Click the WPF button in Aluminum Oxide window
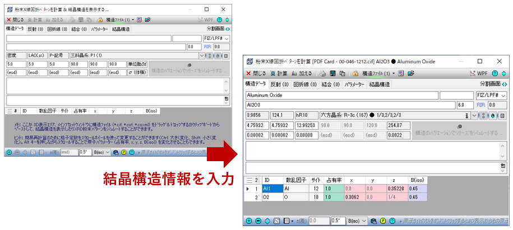Screen dimensions: 513x230 (x=479, y=73)
